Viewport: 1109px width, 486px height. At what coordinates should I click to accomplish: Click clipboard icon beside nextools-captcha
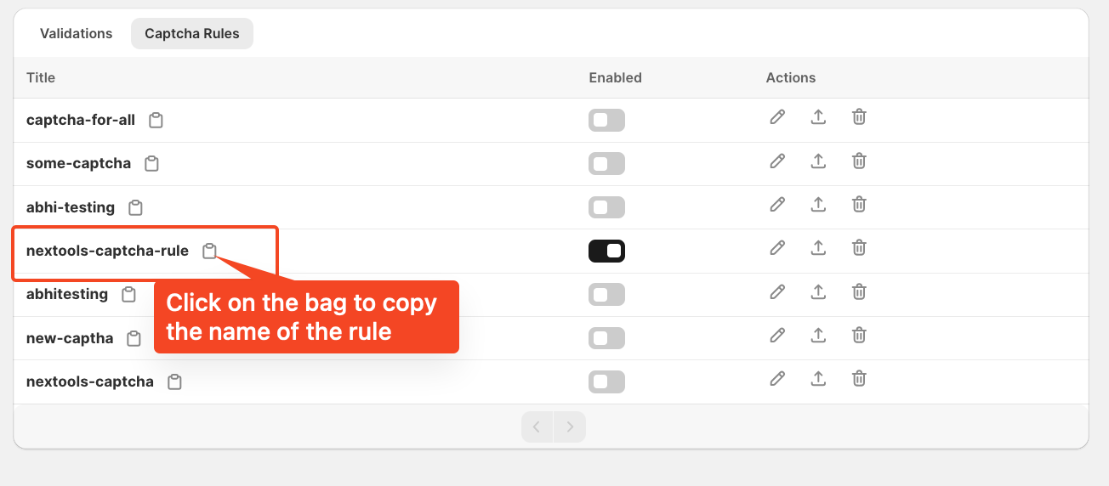174,382
